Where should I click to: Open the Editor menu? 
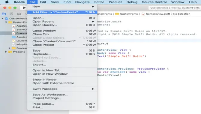coord(99,2)
